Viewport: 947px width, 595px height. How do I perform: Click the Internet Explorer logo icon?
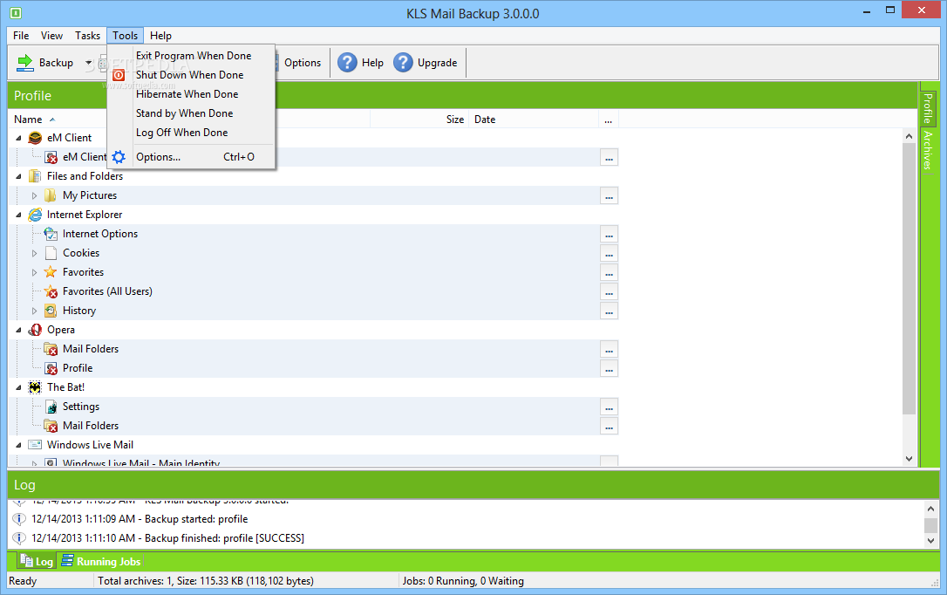click(36, 215)
